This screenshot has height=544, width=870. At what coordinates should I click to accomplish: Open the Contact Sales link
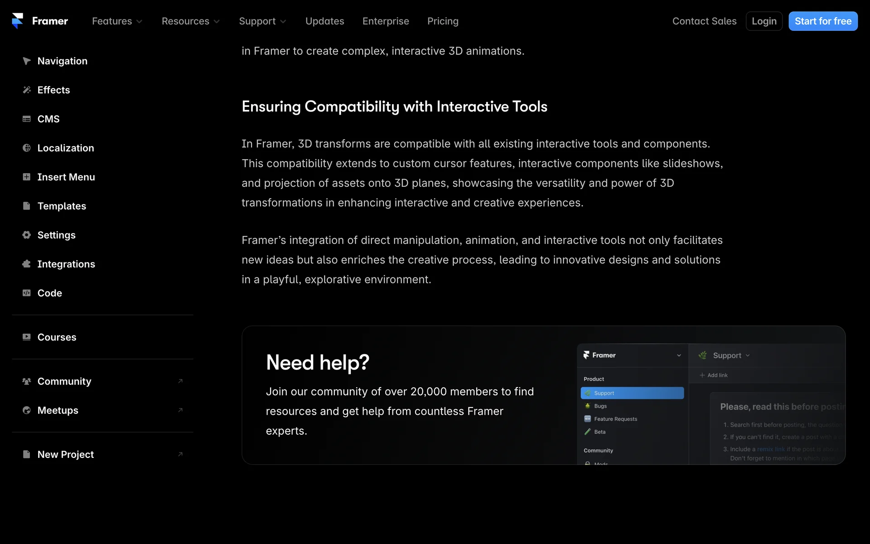pyautogui.click(x=704, y=21)
